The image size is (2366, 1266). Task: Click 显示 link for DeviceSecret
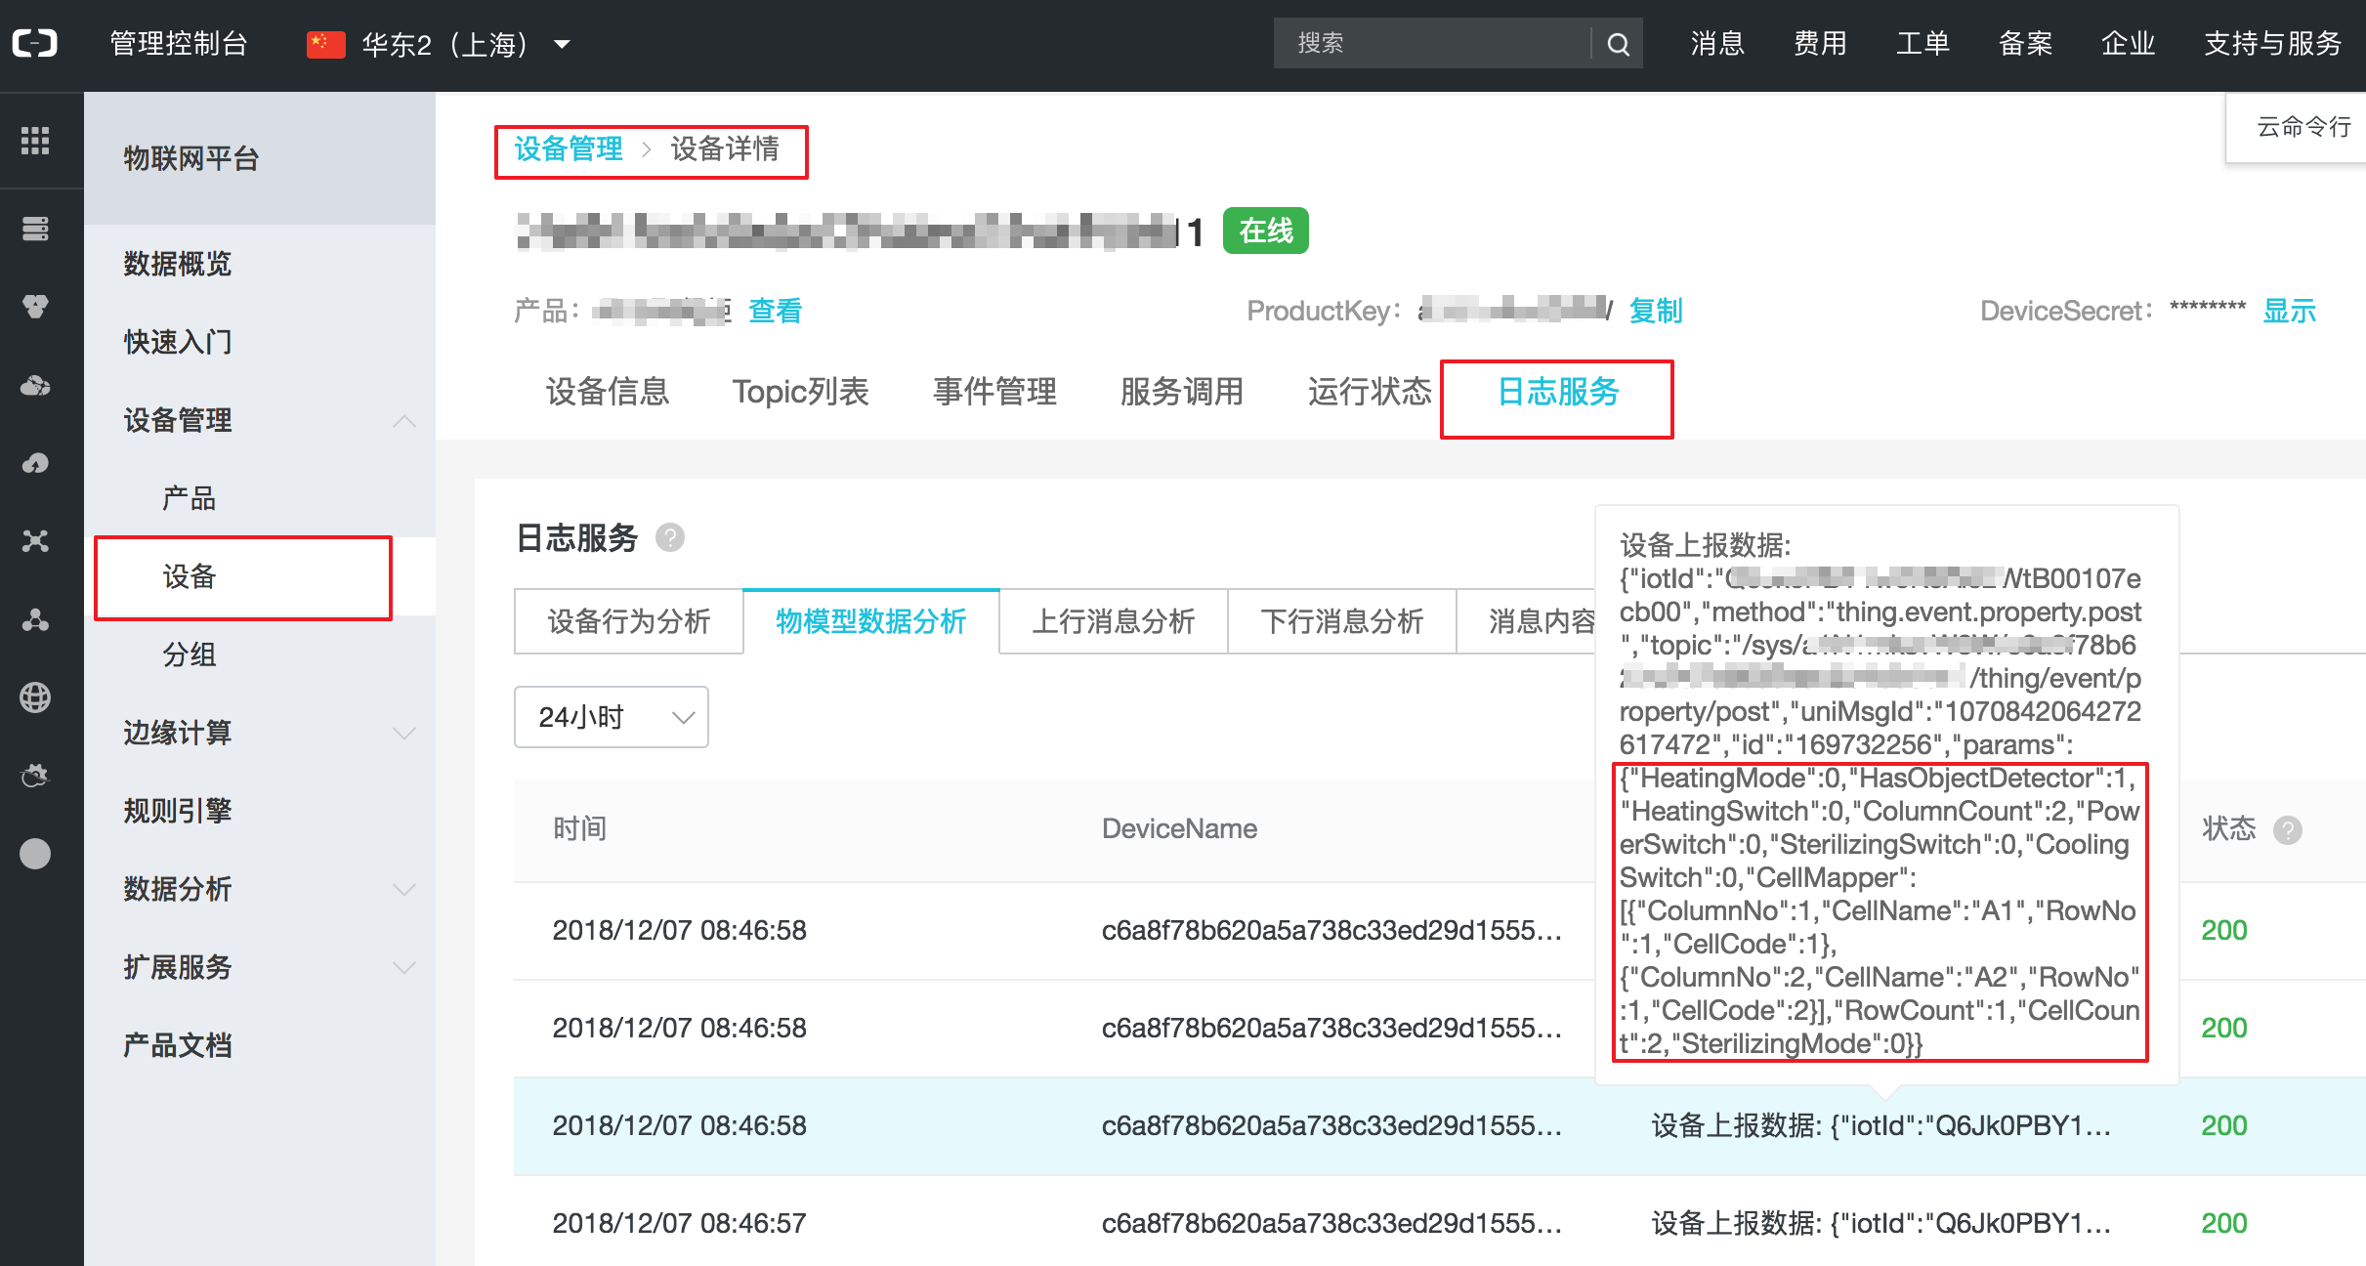(x=2289, y=311)
